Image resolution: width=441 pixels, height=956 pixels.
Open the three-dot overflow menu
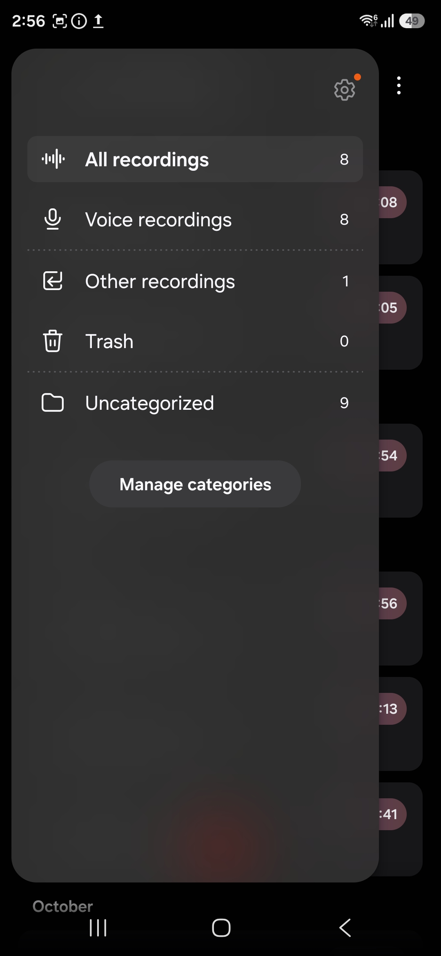point(399,85)
